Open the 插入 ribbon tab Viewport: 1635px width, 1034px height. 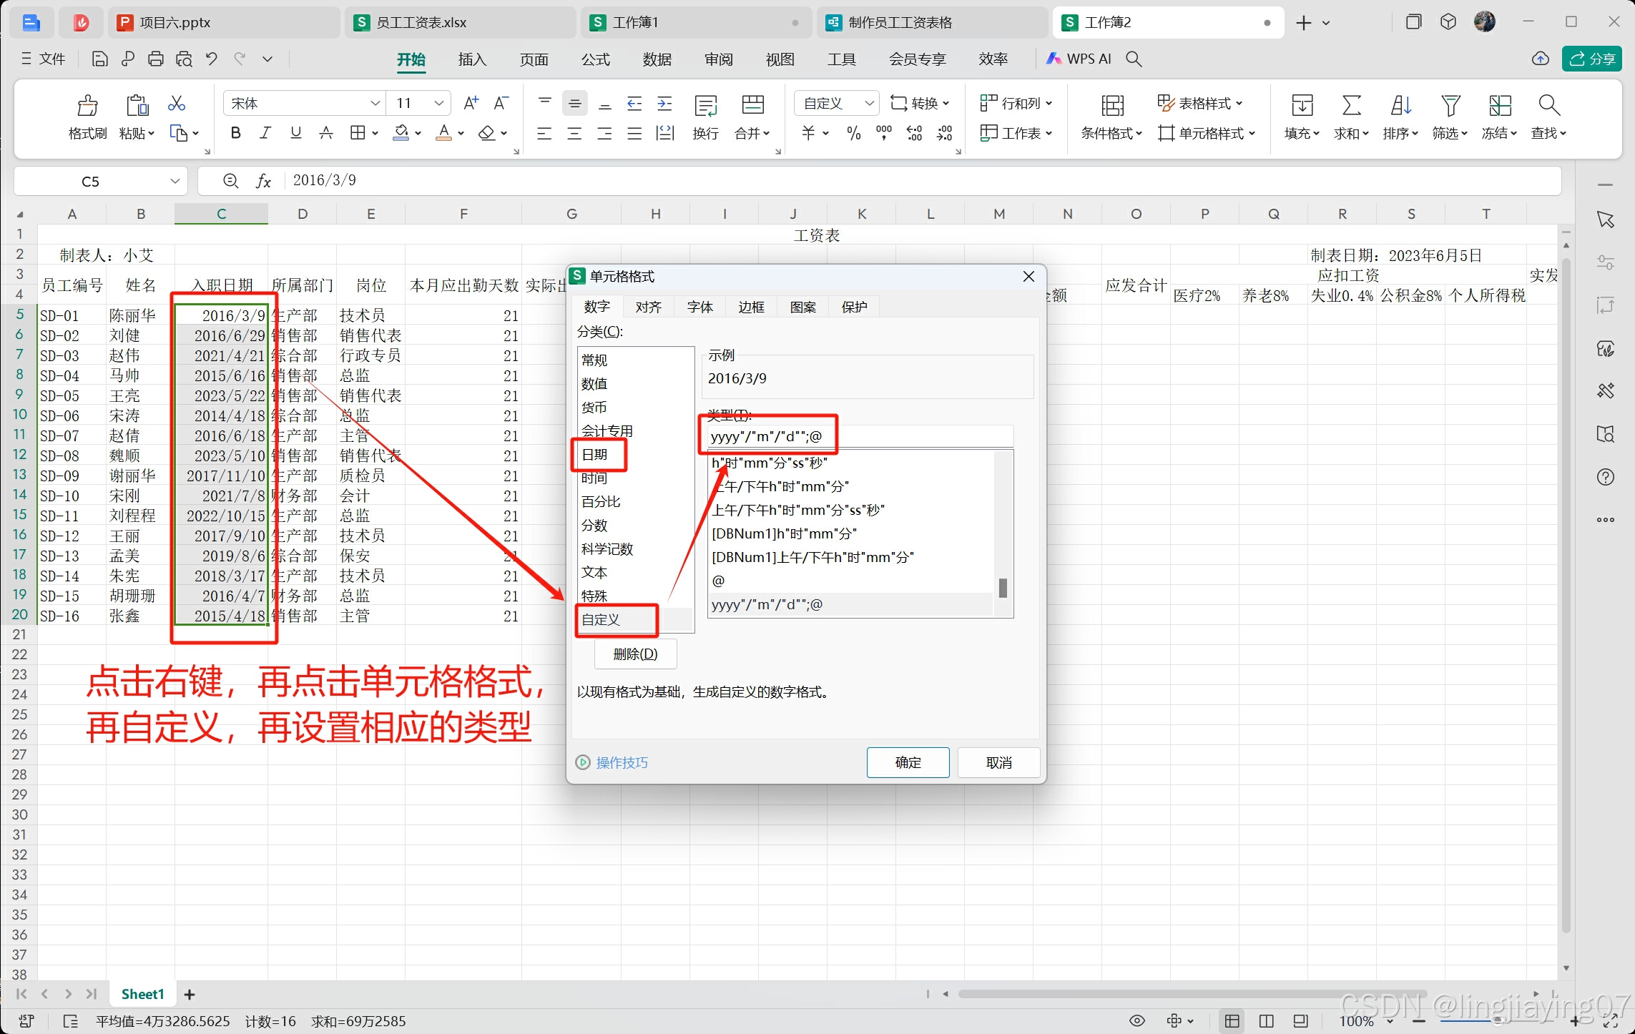click(x=472, y=59)
